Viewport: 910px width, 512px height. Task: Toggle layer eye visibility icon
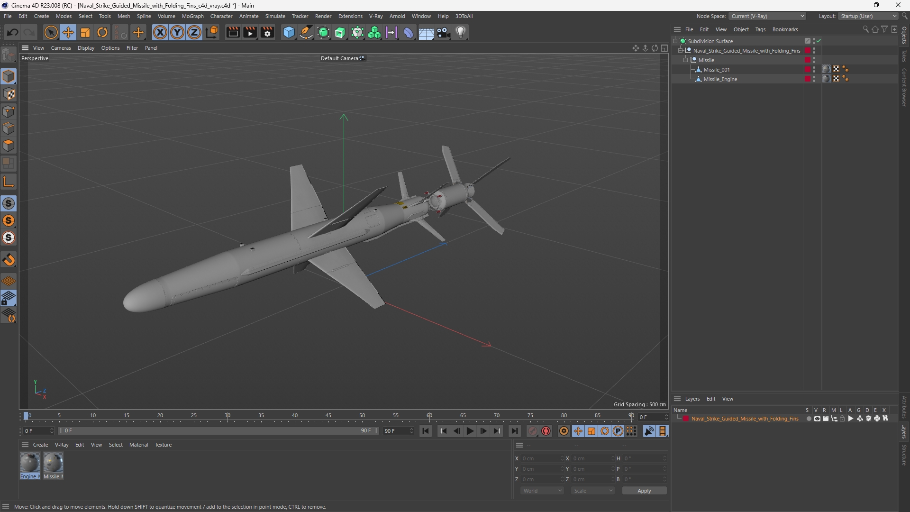pos(817,419)
